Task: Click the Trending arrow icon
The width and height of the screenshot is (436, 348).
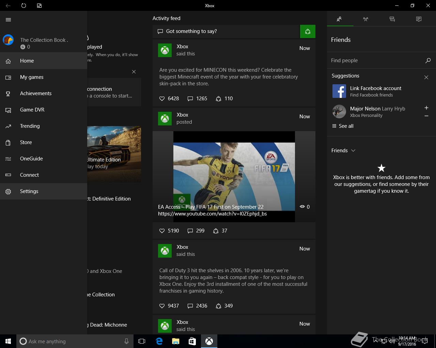Action: tap(8, 126)
